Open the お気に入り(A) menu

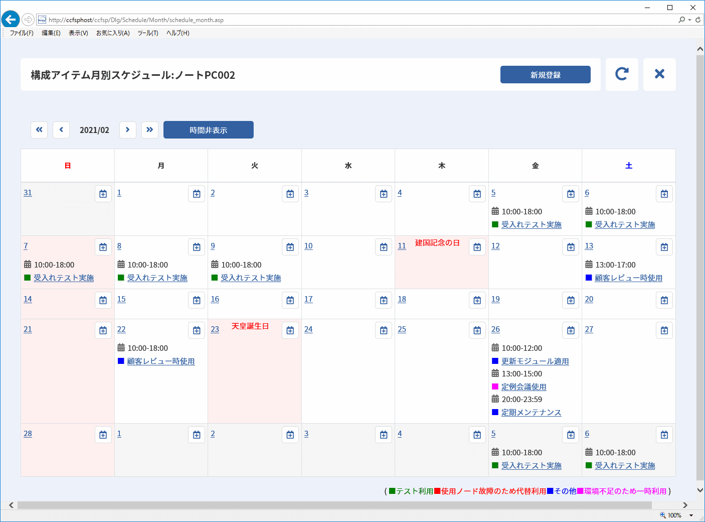[113, 33]
